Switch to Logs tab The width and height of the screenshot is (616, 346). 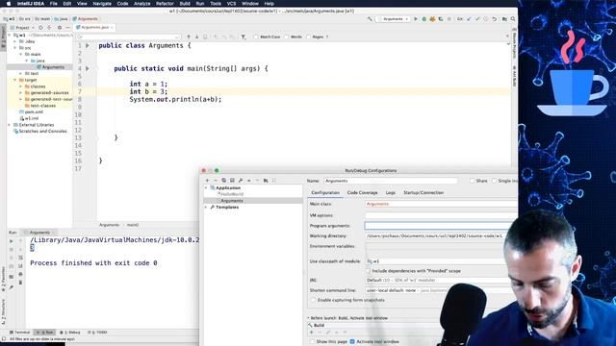coord(391,193)
